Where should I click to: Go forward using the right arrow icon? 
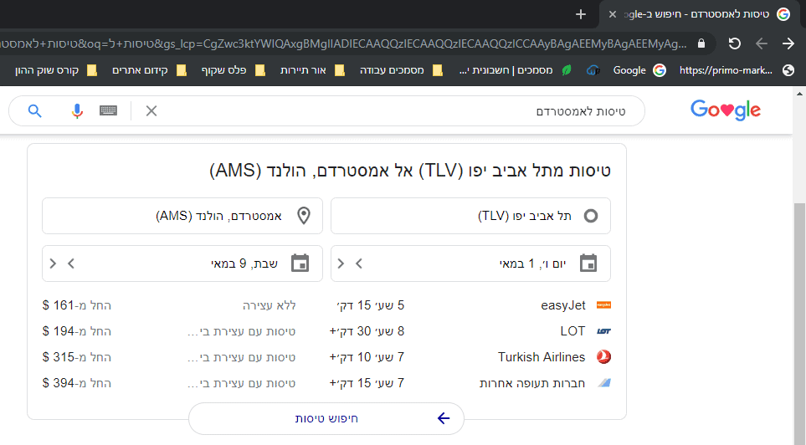coord(788,43)
